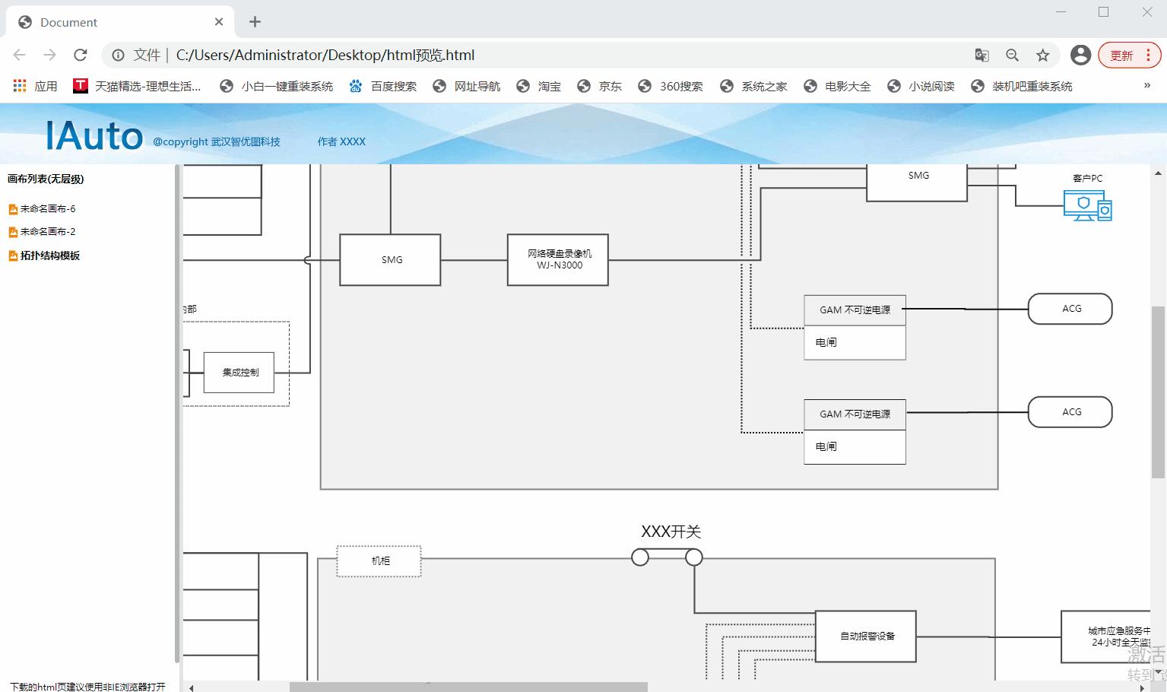Click the horizontal scrollbar of the canvas

[x=468, y=687]
